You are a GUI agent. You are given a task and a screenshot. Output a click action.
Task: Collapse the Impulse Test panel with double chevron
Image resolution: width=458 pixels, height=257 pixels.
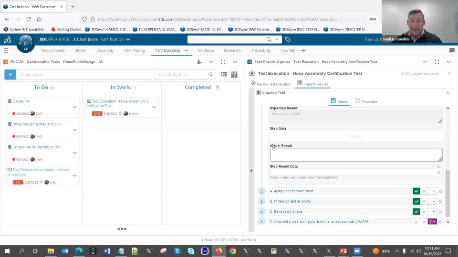click(448, 93)
